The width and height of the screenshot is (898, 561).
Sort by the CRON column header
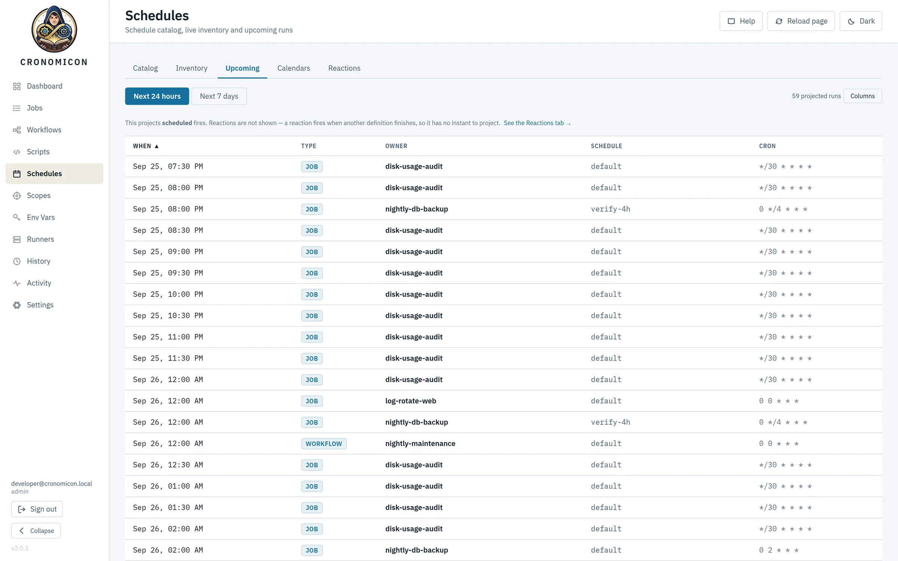pos(767,146)
